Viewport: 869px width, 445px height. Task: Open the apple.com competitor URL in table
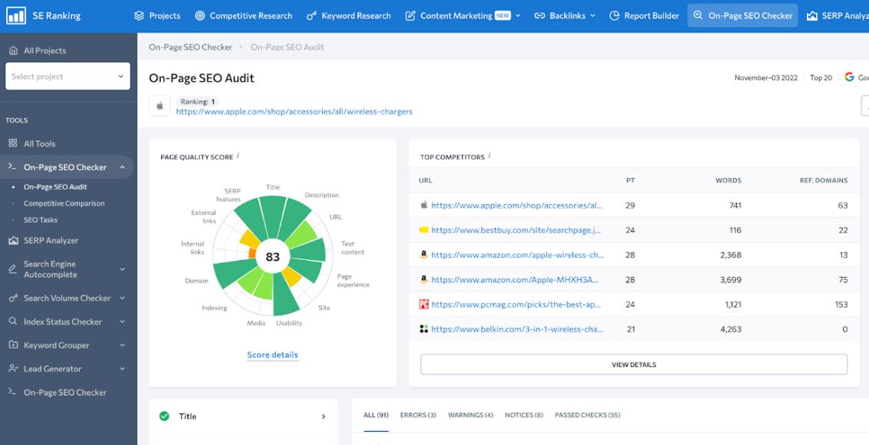[x=517, y=206]
